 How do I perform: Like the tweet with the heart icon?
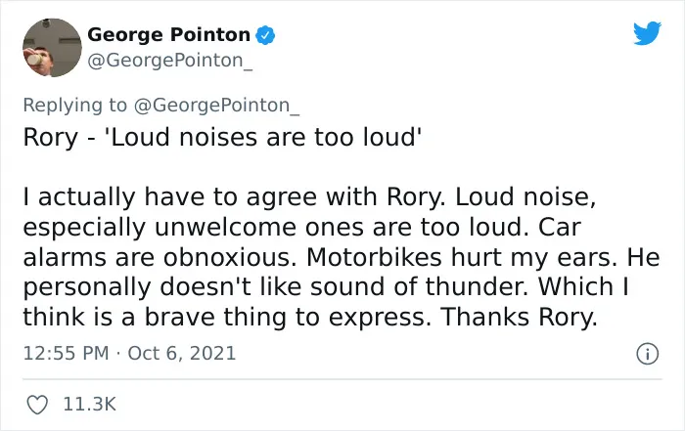click(37, 405)
